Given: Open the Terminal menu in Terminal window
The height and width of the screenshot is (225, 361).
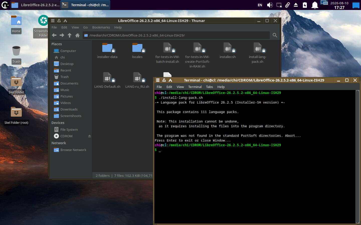Looking at the screenshot, I should [x=195, y=87].
